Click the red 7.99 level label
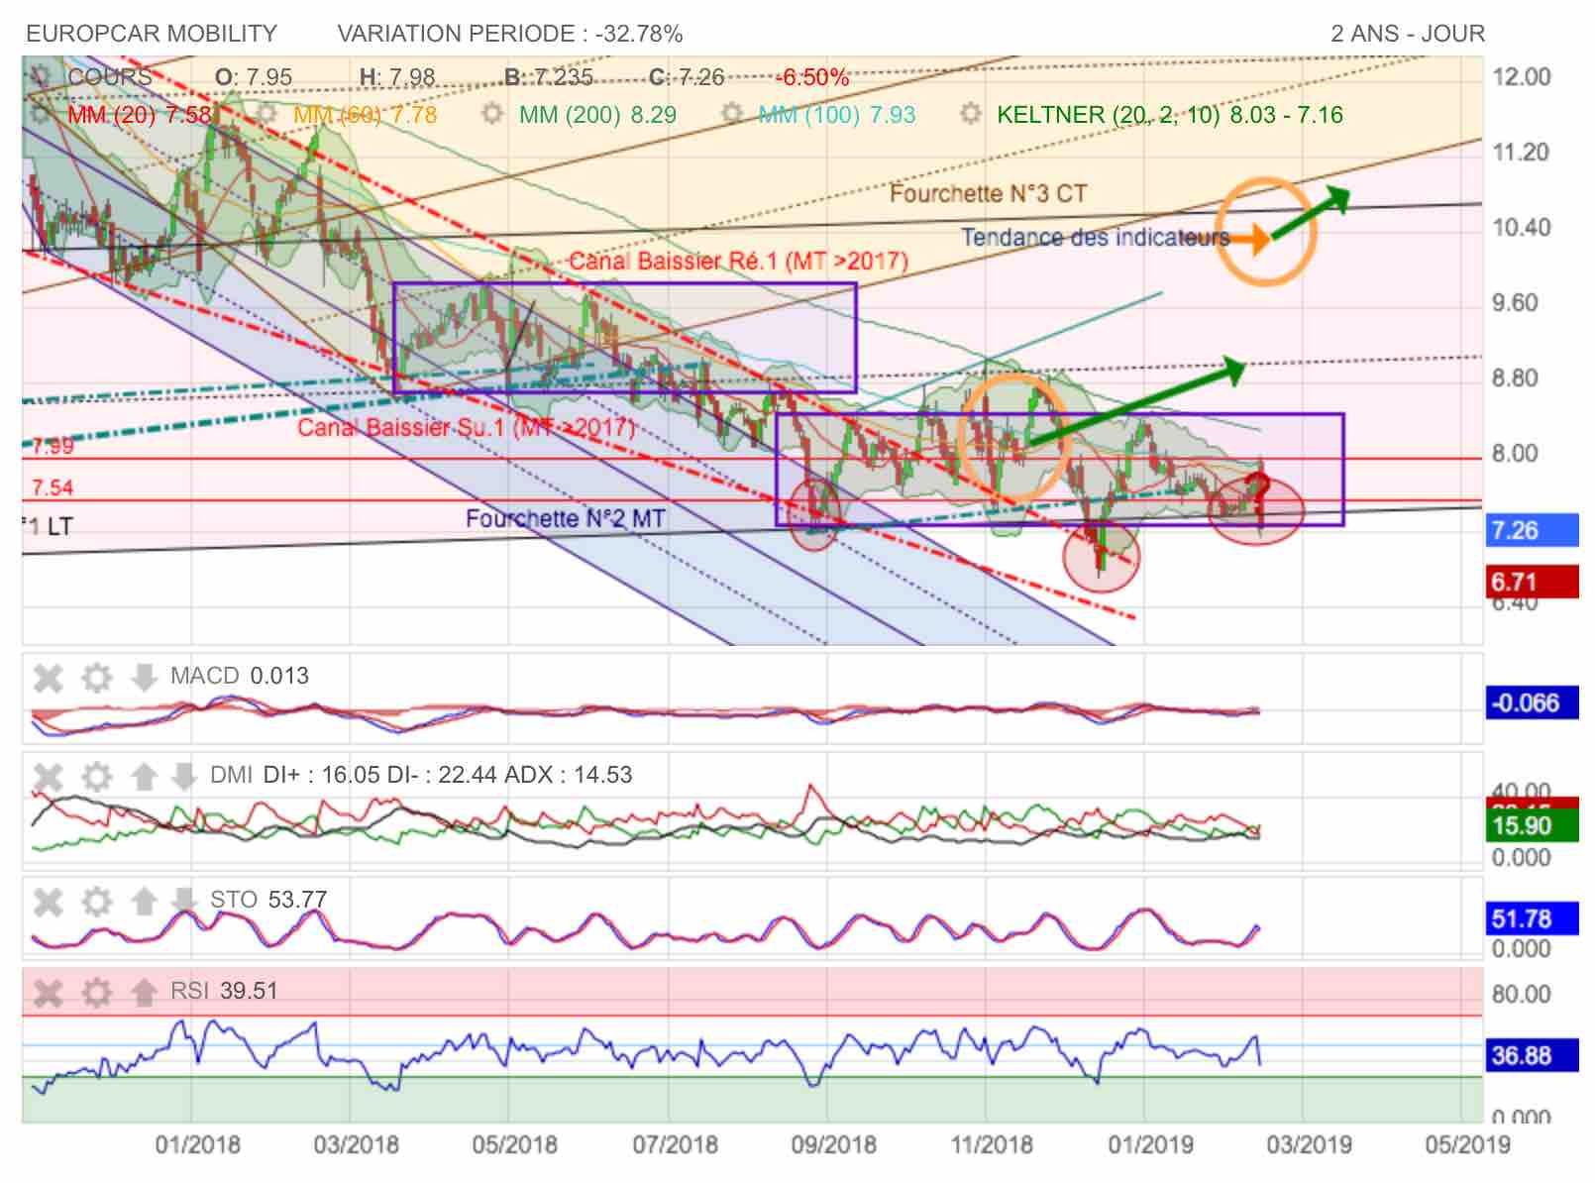 pyautogui.click(x=53, y=446)
